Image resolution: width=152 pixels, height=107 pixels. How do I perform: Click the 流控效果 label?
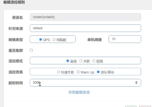coord(16,72)
